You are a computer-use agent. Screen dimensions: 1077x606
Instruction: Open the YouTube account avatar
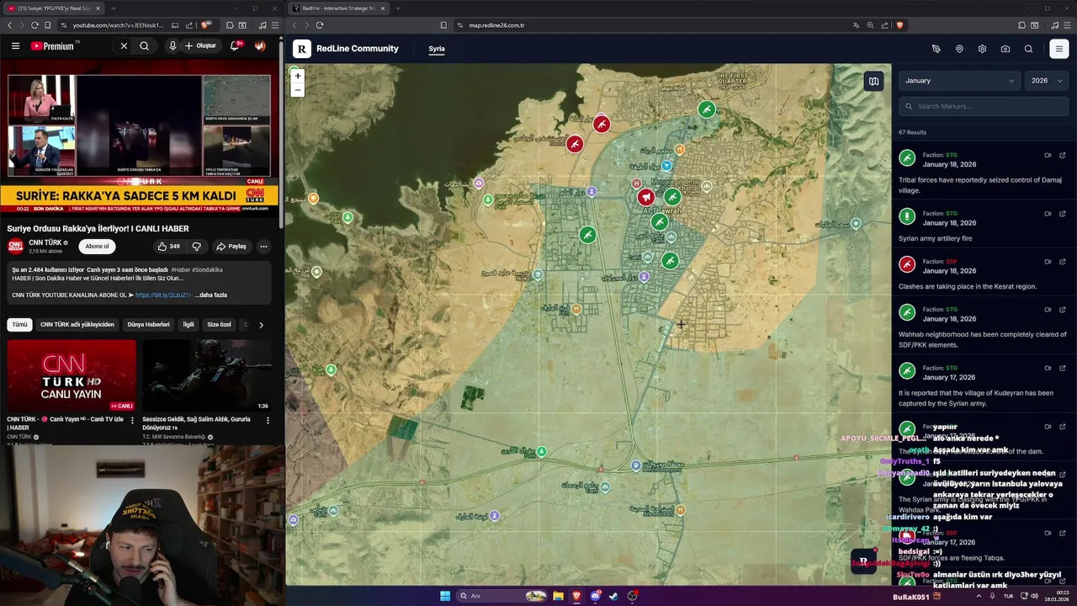click(x=260, y=46)
